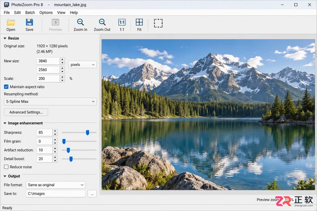This screenshot has height=211, width=317.
Task: Increase Scale with the up stepper arrow
Action: [62, 77]
